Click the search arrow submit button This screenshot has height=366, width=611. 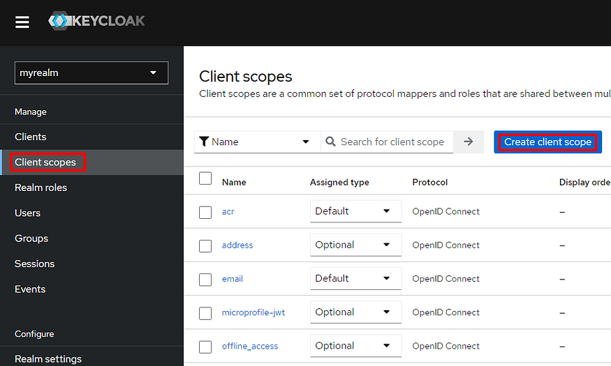(469, 142)
